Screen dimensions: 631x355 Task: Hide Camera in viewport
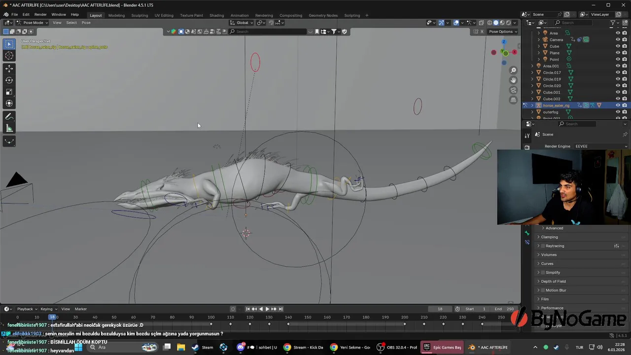[x=618, y=39]
